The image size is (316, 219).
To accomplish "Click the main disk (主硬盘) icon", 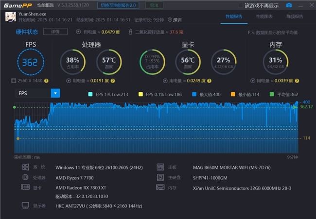I will pyautogui.click(x=160, y=177).
